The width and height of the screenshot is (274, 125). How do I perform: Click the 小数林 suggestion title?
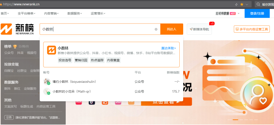(63, 48)
